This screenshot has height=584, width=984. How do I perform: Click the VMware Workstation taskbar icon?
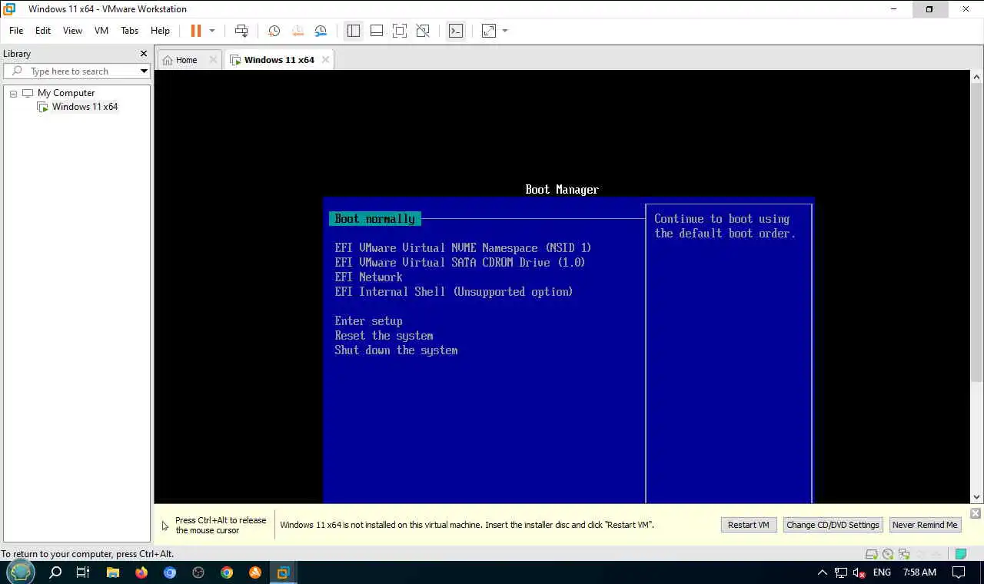tap(284, 572)
